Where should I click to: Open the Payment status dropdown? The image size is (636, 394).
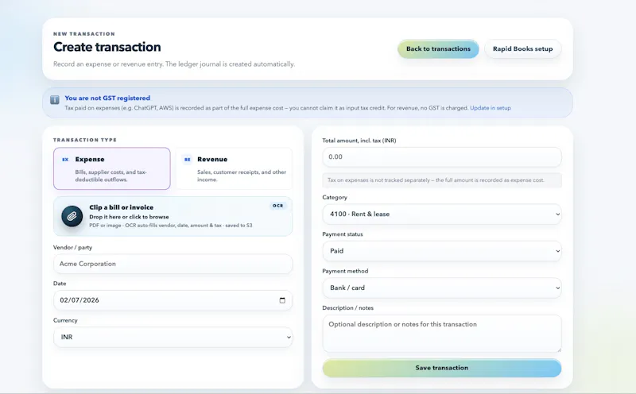(442, 251)
